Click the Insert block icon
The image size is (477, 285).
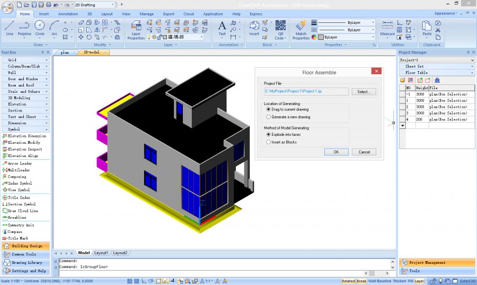tap(254, 28)
